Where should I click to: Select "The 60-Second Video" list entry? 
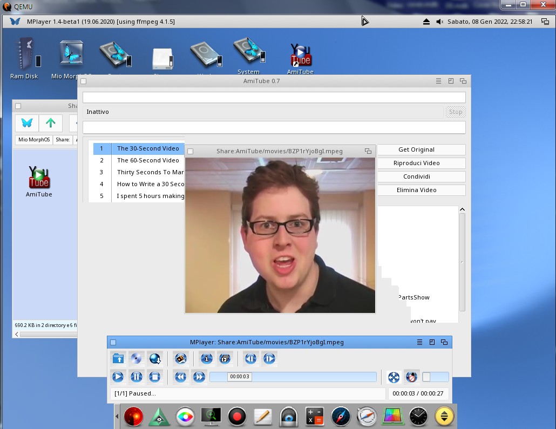(x=147, y=160)
